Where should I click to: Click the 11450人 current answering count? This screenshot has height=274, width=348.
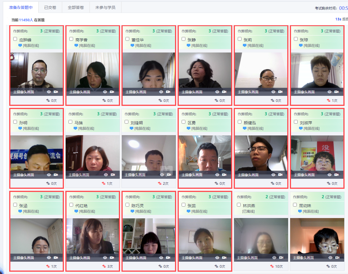[x=26, y=20]
